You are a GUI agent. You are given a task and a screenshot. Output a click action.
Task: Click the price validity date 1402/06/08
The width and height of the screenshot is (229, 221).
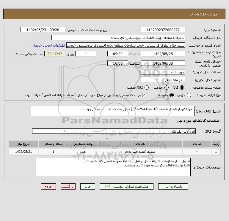pos(163,63)
